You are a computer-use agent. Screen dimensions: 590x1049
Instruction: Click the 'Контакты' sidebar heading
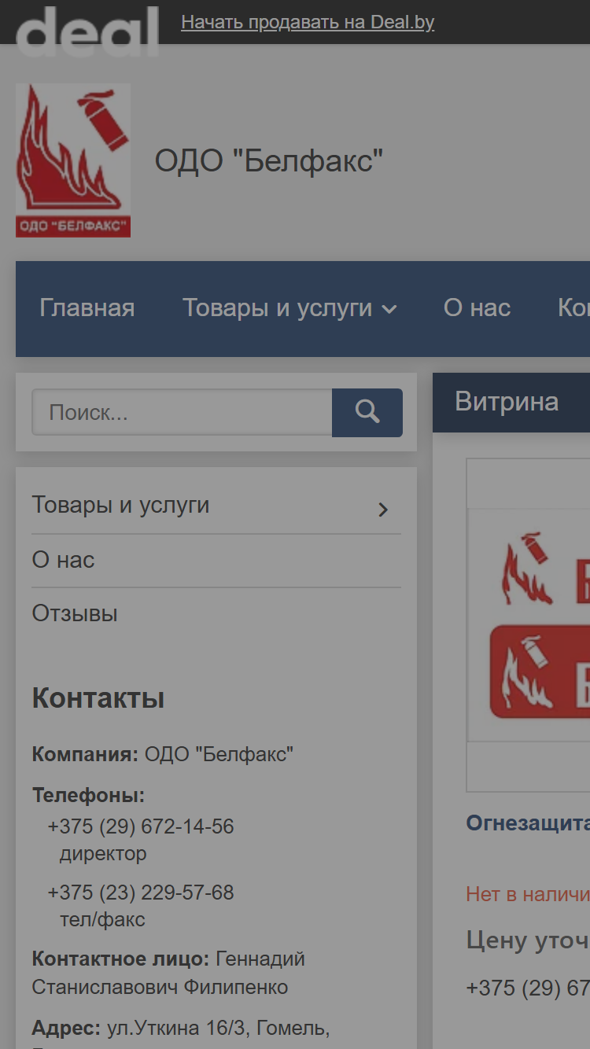[x=98, y=698]
